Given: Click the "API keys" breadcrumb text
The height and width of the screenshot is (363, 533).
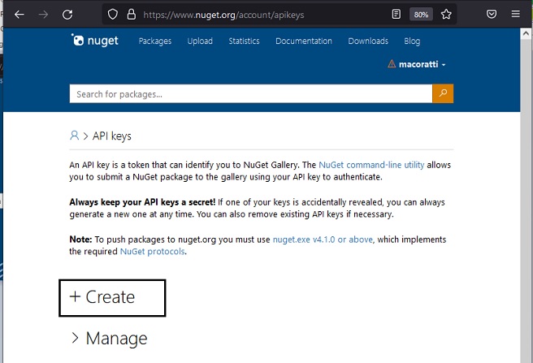Looking at the screenshot, I should 112,136.
